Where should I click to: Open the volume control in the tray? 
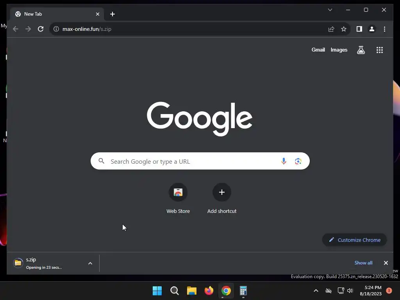(x=350, y=291)
